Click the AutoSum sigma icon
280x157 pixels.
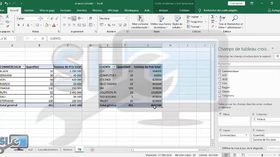[213, 17]
